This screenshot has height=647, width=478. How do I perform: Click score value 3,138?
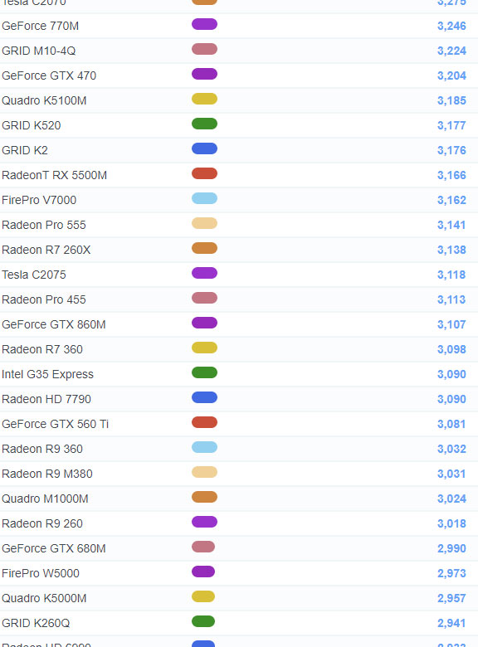tap(451, 250)
